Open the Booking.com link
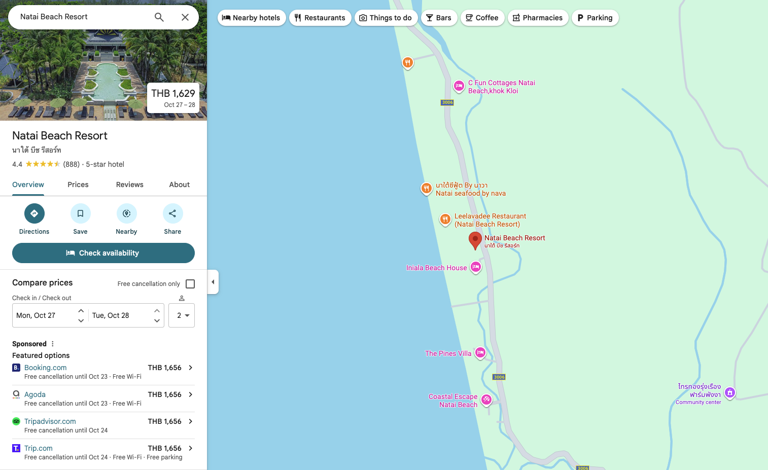Image resolution: width=768 pixels, height=470 pixels. click(x=46, y=368)
